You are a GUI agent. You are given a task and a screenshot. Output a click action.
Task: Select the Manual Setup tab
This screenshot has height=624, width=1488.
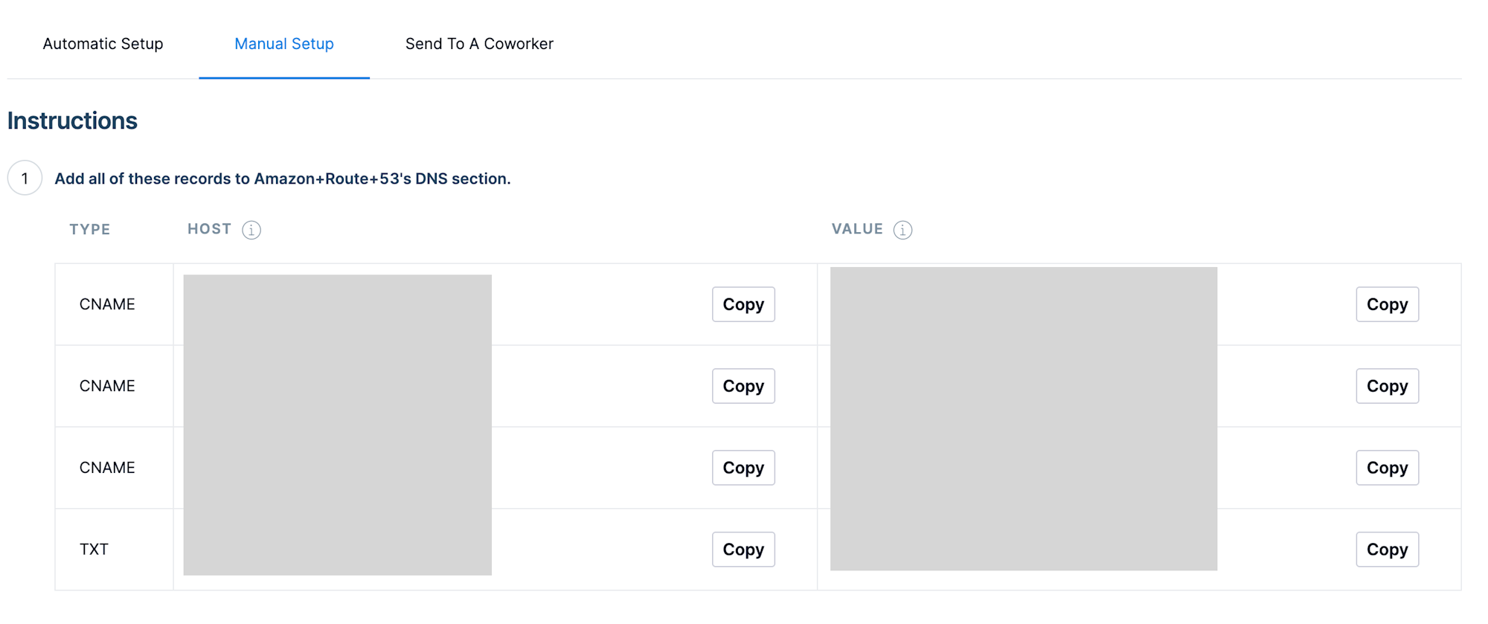point(284,44)
